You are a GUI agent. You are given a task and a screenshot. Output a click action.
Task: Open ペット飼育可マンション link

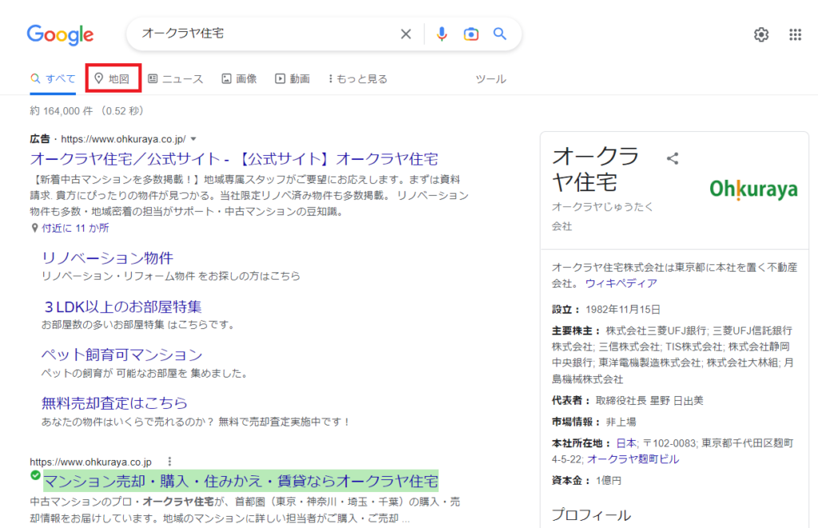coord(121,355)
